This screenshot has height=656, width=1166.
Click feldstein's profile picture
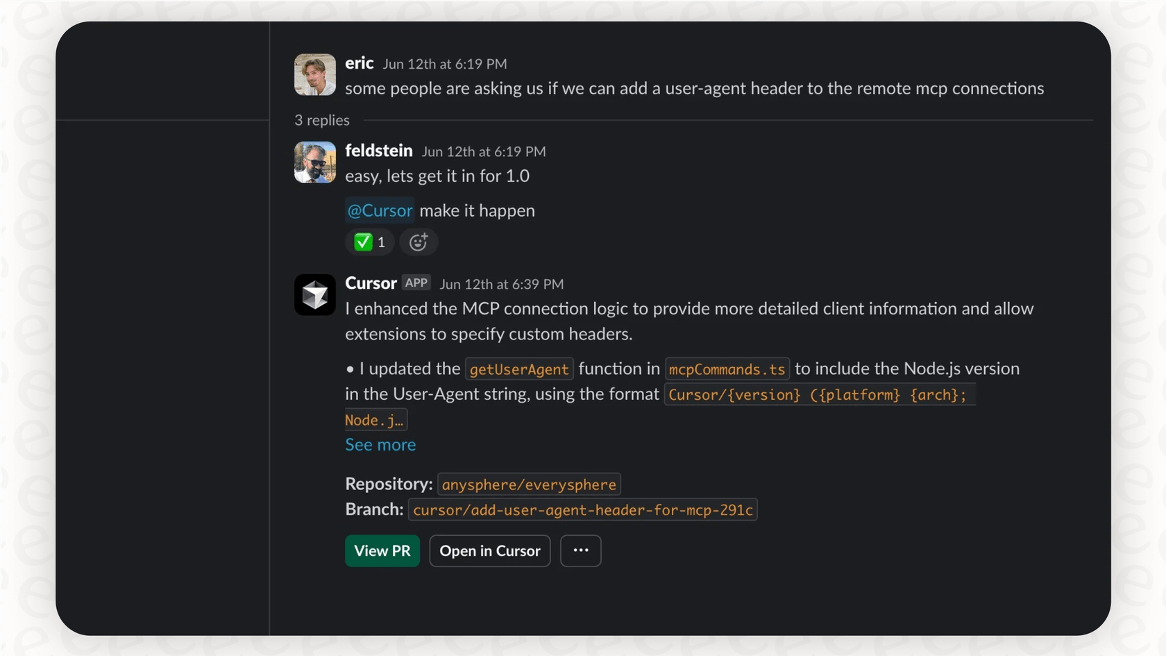(314, 162)
